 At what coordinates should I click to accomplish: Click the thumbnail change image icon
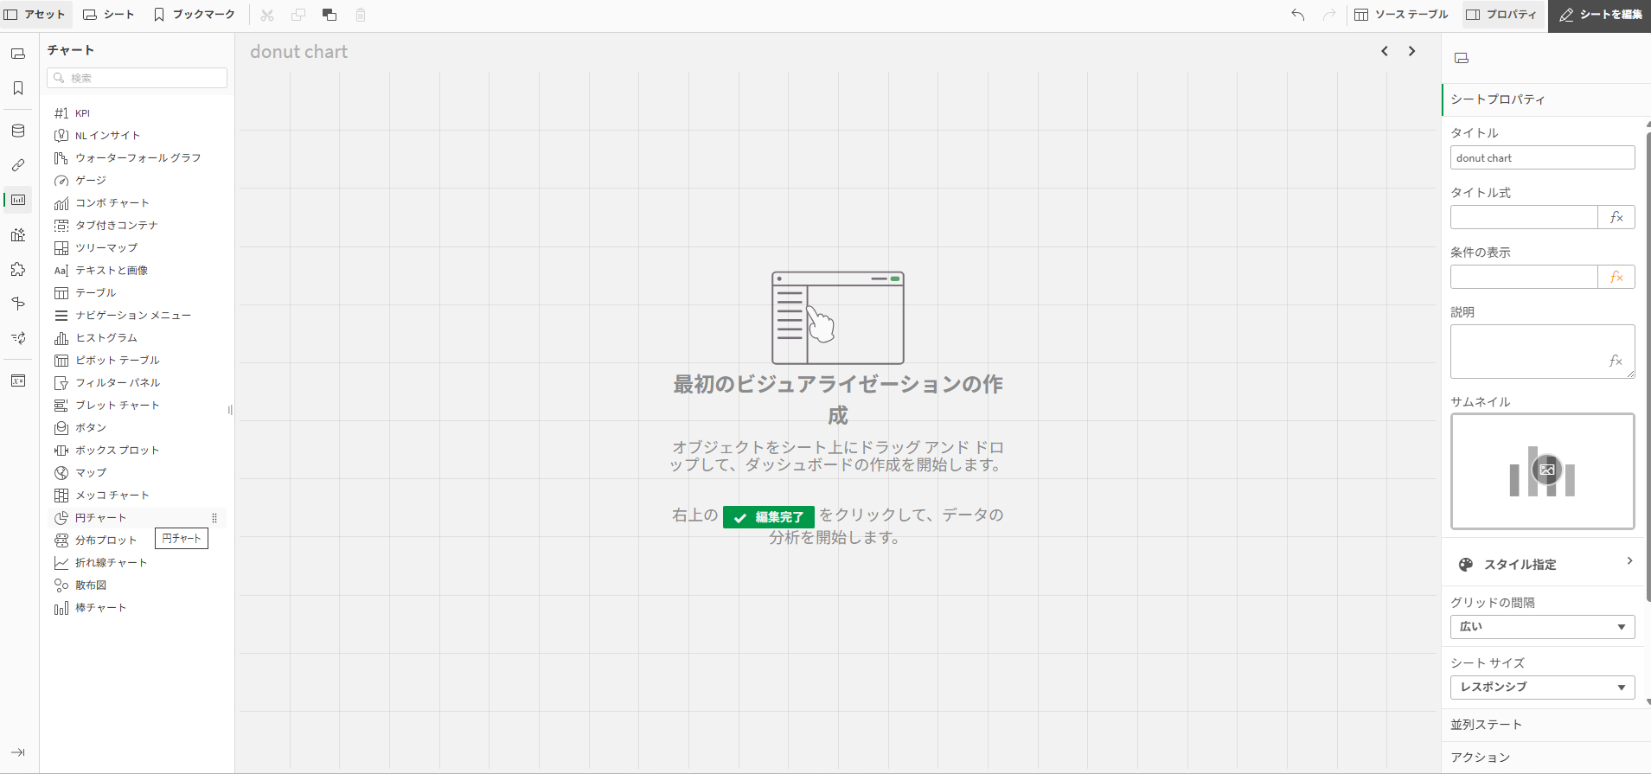1546,470
